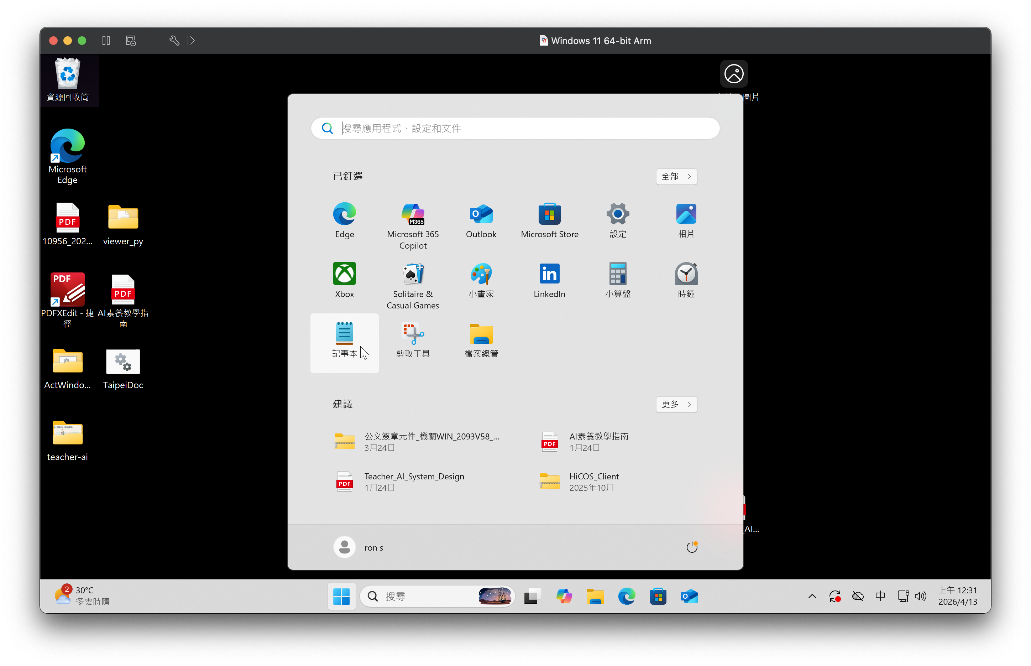Click the taskbar 搜尋 search box
This screenshot has width=1031, height=666.
tap(437, 596)
